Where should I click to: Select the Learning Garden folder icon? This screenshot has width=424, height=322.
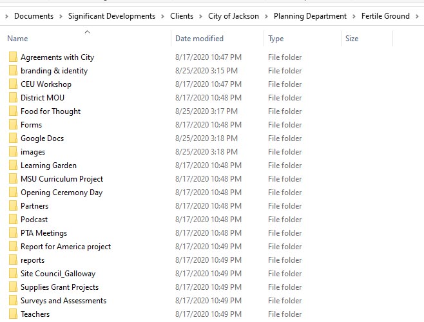tap(13, 166)
